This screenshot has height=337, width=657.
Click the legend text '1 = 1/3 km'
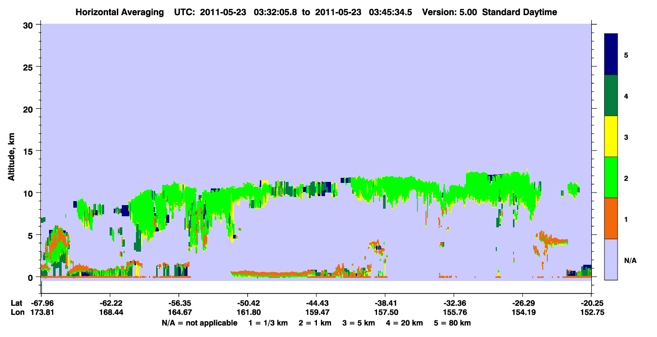click(x=267, y=323)
